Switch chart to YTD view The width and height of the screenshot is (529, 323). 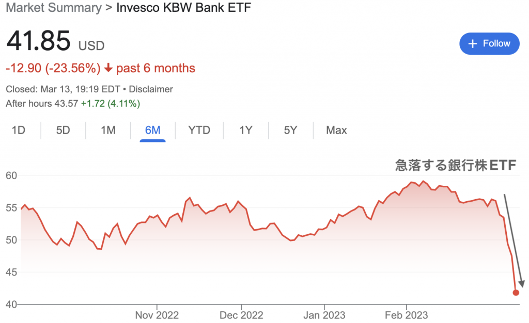point(199,130)
